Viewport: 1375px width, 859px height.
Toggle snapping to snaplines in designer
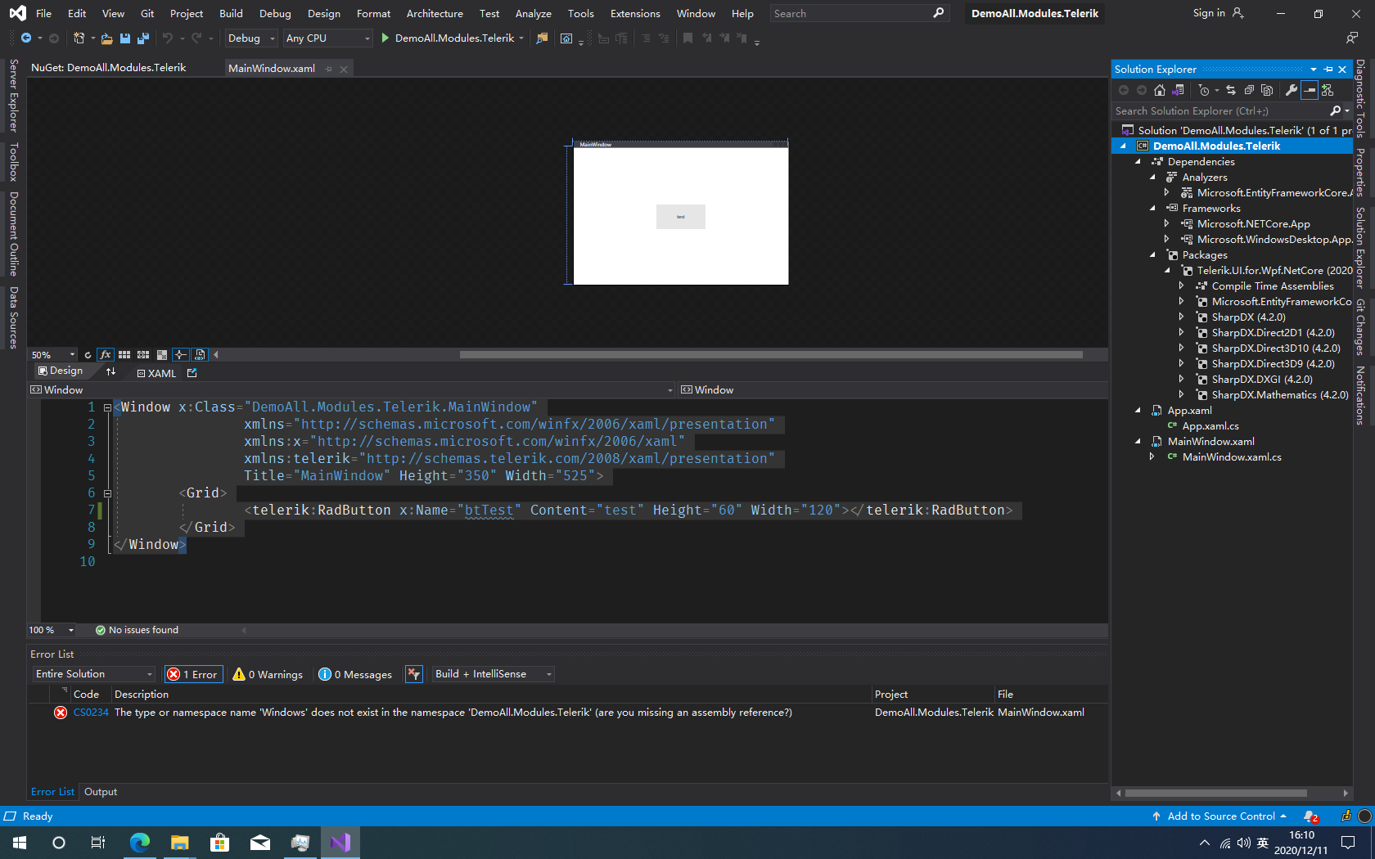(x=181, y=355)
